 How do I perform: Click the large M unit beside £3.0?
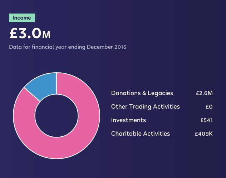(x=46, y=35)
